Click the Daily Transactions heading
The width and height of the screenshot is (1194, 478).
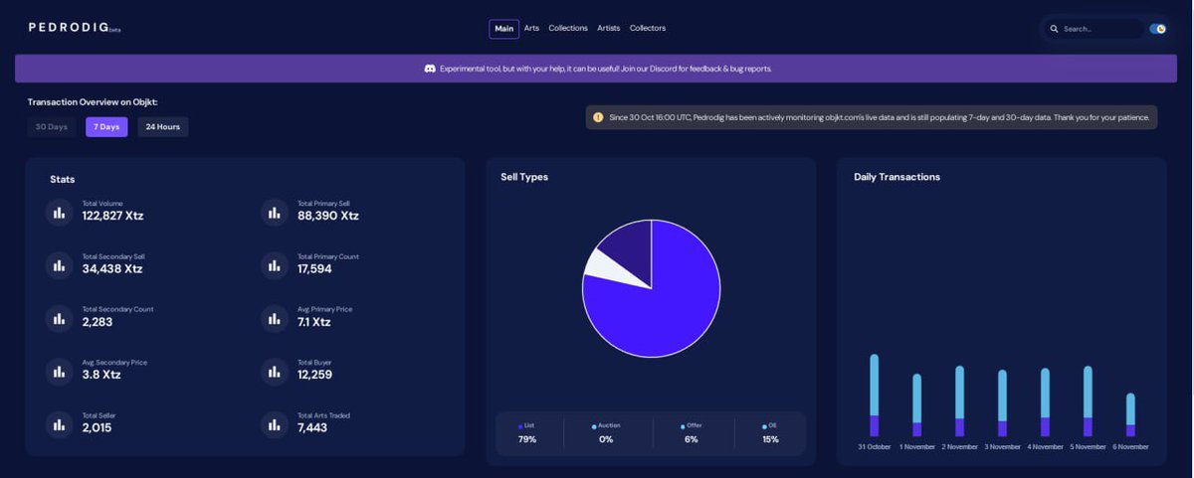click(896, 177)
